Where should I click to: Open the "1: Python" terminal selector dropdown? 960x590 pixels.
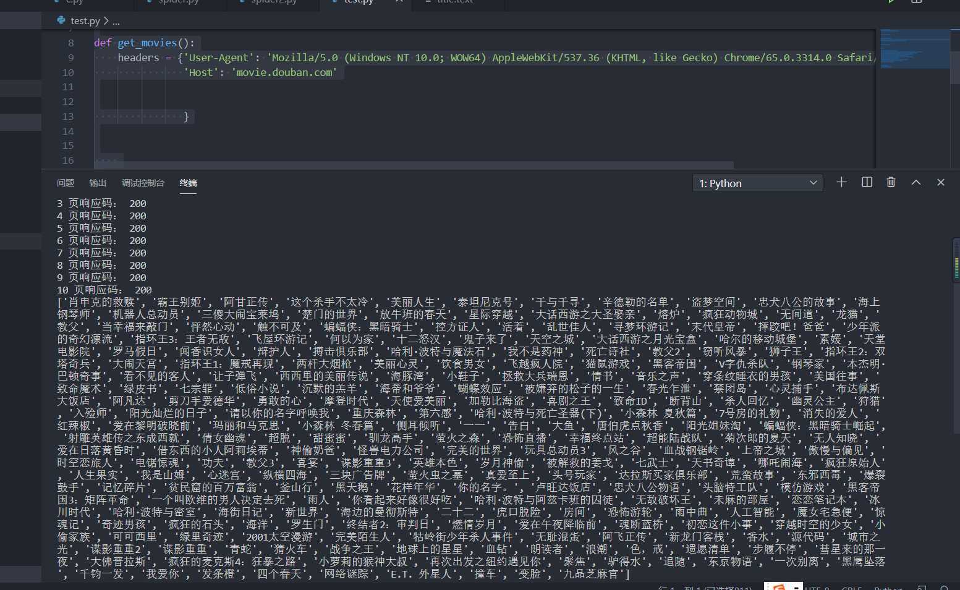758,183
